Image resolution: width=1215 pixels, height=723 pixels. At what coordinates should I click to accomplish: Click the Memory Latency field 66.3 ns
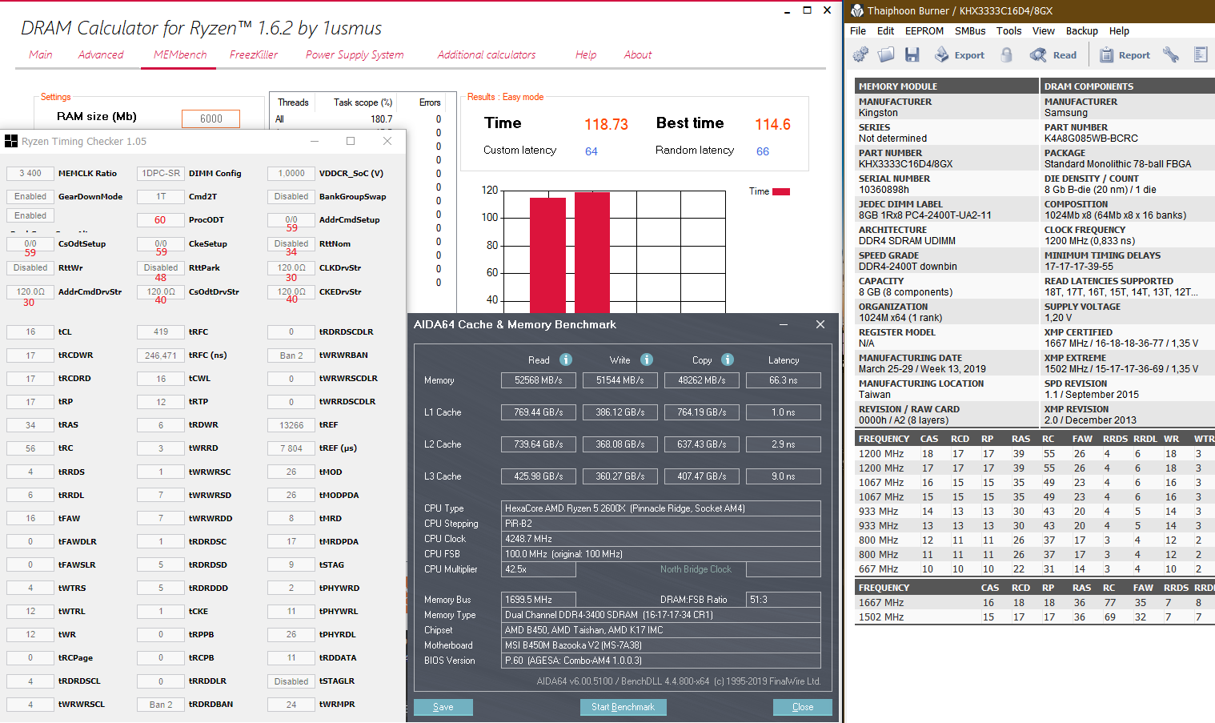(x=784, y=380)
